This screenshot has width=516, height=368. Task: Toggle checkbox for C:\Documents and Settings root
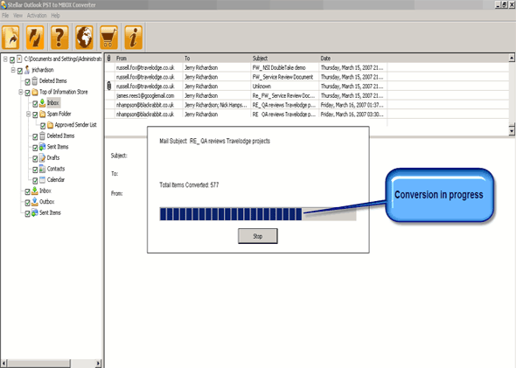click(x=12, y=59)
